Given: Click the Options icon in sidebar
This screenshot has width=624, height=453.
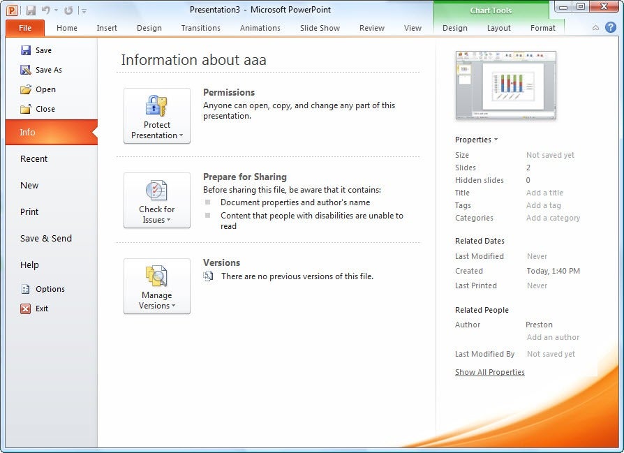Looking at the screenshot, I should [25, 289].
